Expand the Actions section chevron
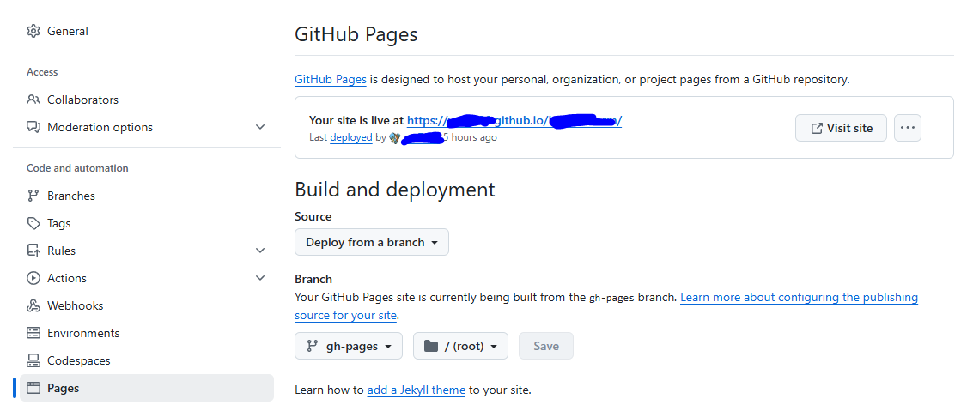Screen dimensions: 967x405 260,278
